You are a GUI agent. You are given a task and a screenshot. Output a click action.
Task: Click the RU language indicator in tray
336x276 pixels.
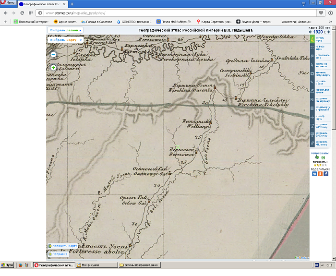317,265
